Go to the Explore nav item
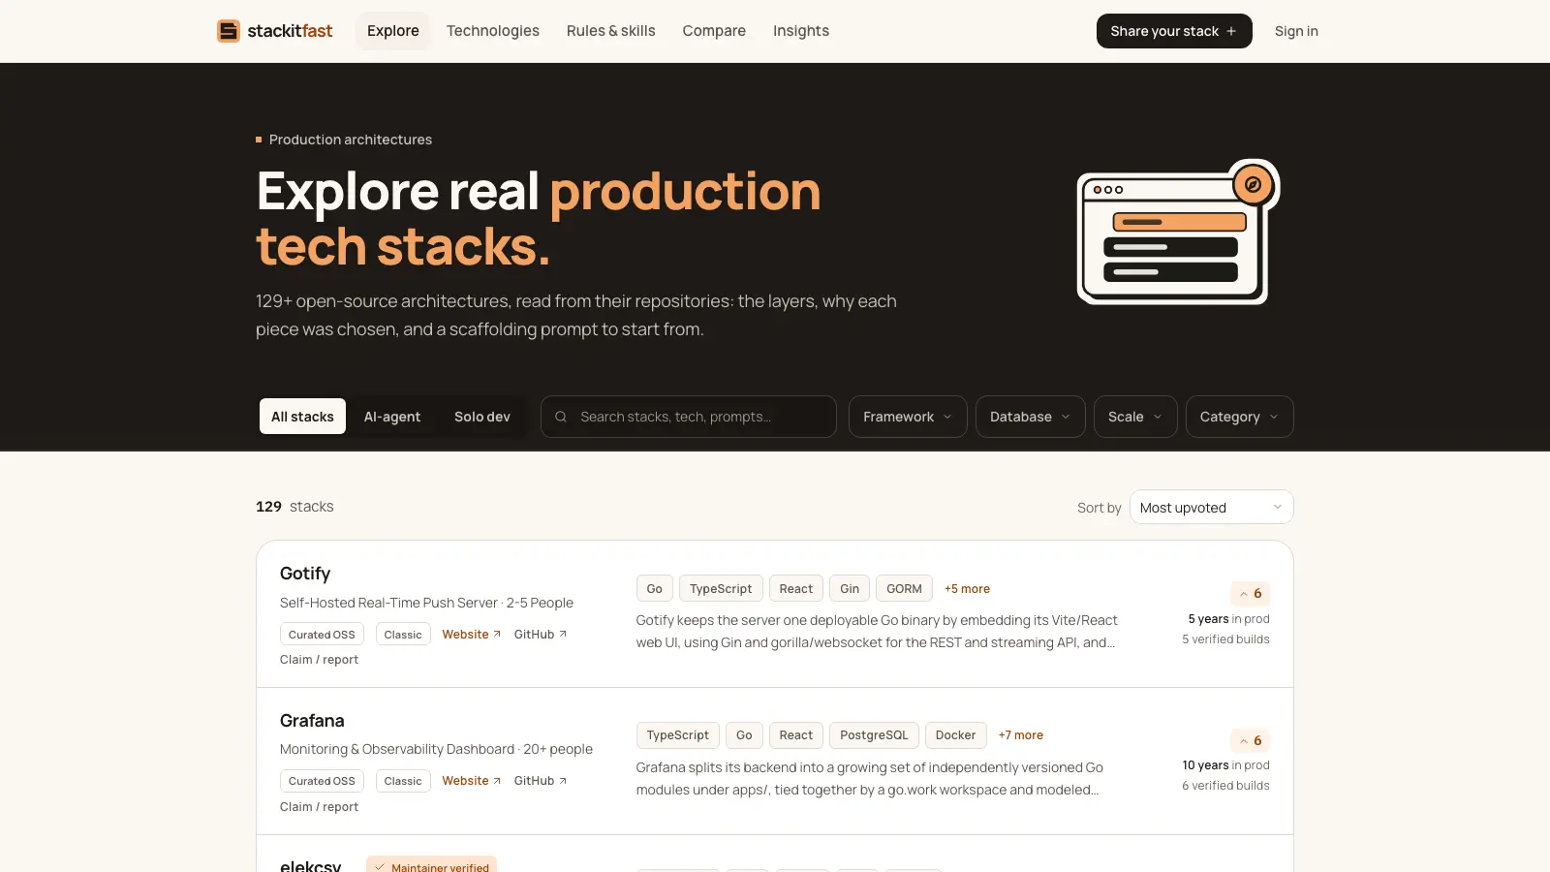Image resolution: width=1550 pixels, height=872 pixels. (393, 31)
